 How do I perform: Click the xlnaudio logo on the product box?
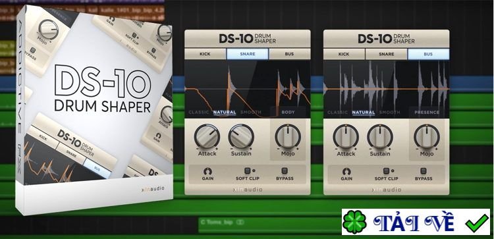153,188
